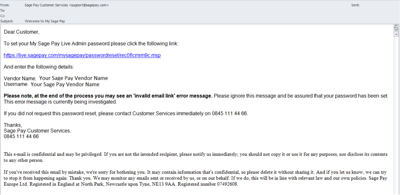400x195 pixels.
Task: Click the 'Sage Pay Customer Services.' signature line
Action: click(x=38, y=131)
